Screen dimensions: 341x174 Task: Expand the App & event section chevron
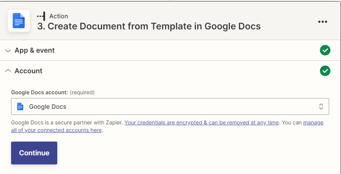click(8, 51)
